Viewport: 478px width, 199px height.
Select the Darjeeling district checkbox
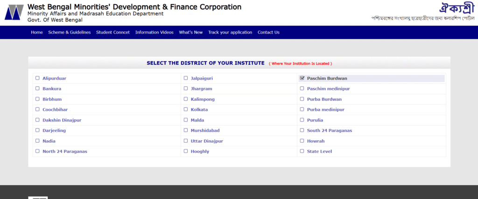[x=37, y=130]
